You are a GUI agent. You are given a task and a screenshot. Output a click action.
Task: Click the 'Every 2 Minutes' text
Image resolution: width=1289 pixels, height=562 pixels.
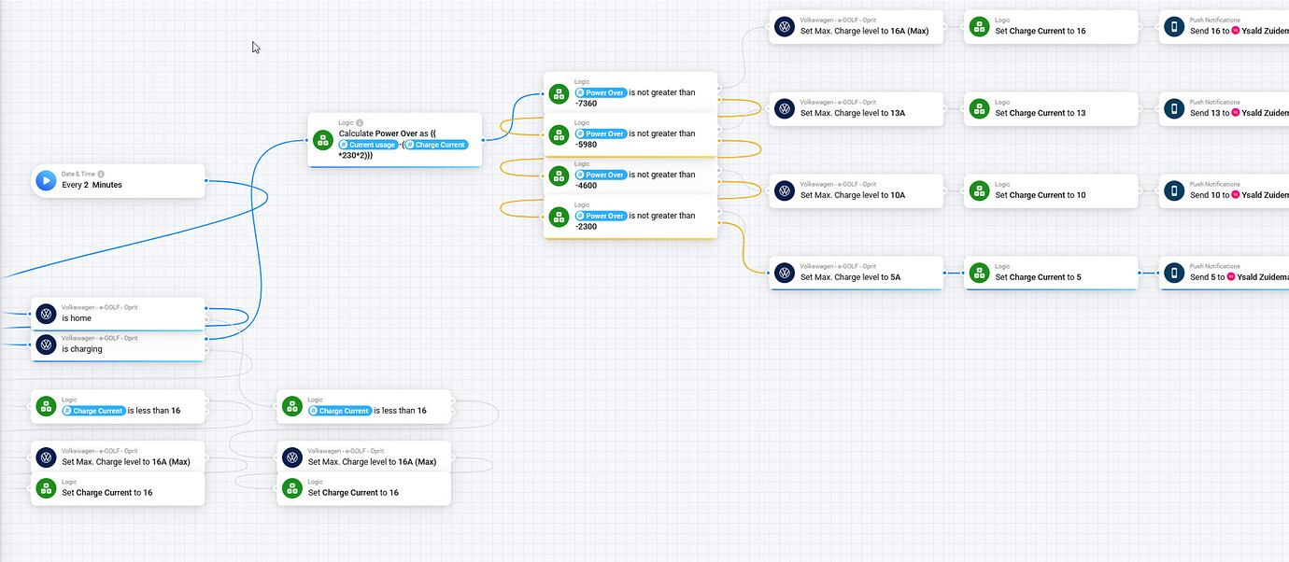click(92, 185)
